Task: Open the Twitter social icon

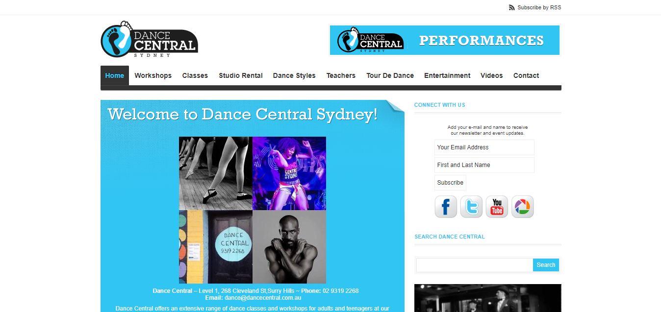Action: click(x=471, y=207)
